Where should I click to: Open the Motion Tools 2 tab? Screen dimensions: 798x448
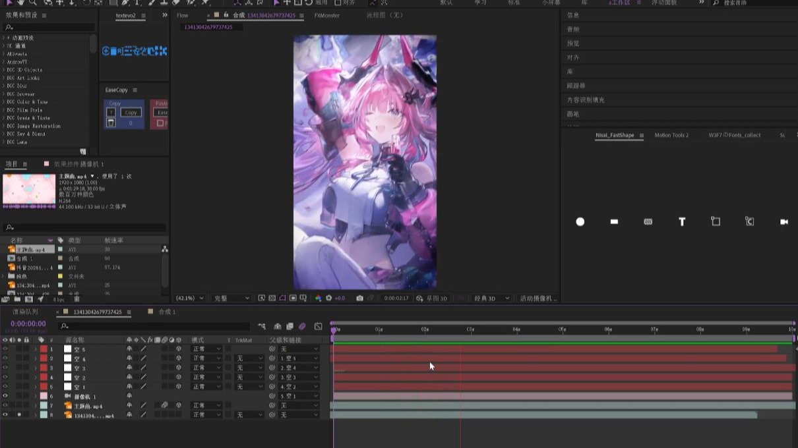click(x=671, y=135)
